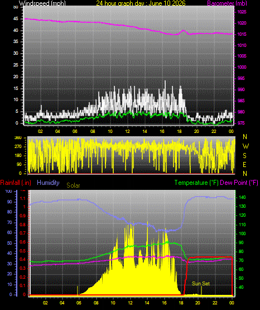The width and height of the screenshot is (260, 310).
Task: Click the 360 wind direction scale value
Action: click(x=18, y=138)
